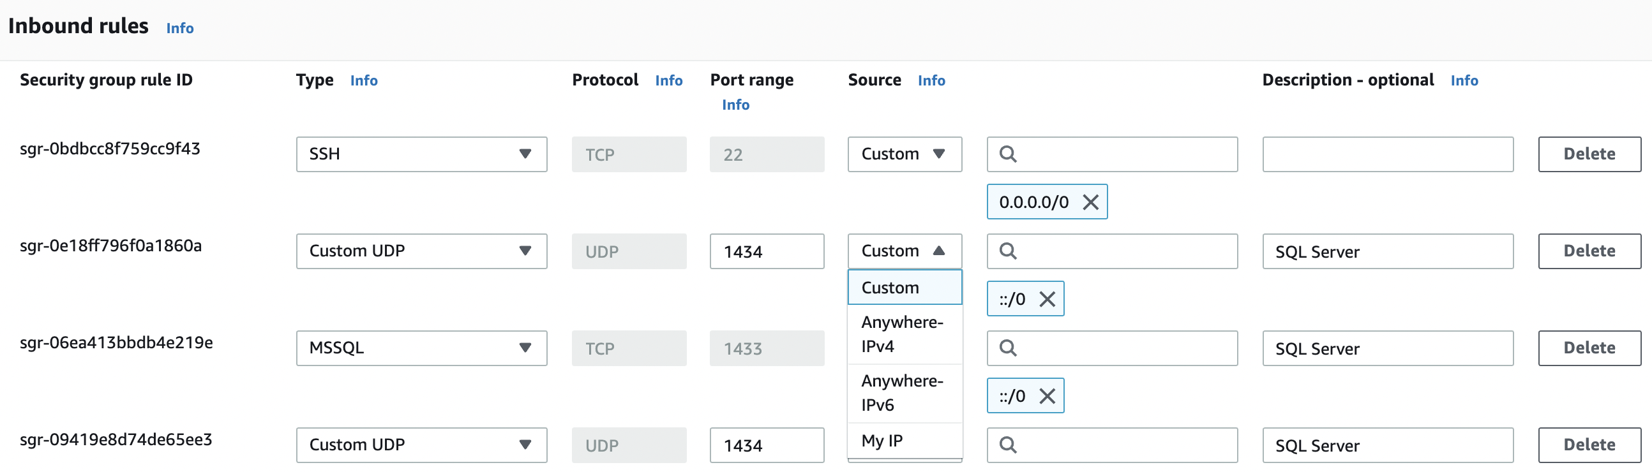Click search icon in sgr-0e18ff796f0a1860a source field
The height and width of the screenshot is (472, 1652).
pyautogui.click(x=1007, y=251)
